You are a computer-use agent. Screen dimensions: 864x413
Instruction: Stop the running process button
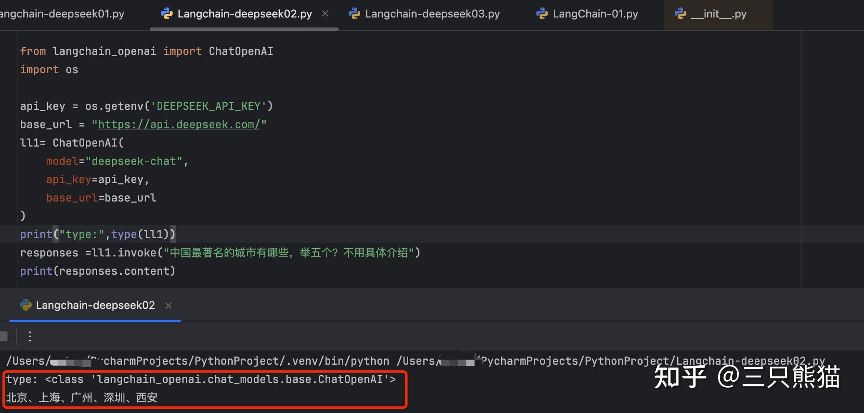coord(4,336)
